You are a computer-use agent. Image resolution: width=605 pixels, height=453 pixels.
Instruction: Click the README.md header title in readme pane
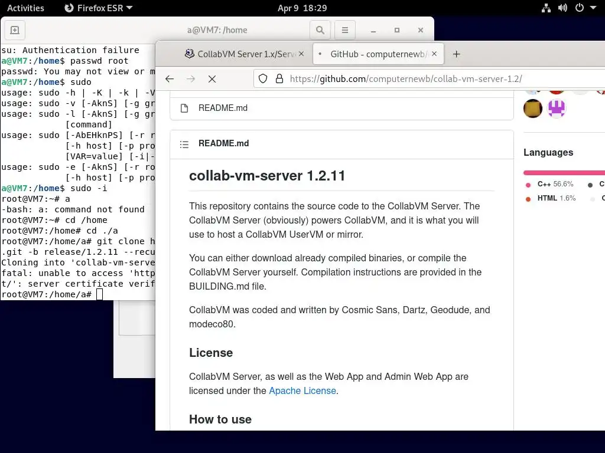(x=224, y=143)
